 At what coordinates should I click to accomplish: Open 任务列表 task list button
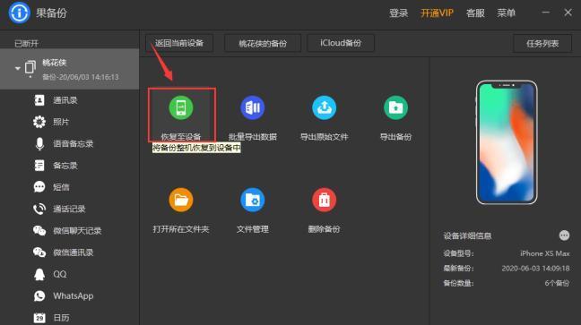[x=542, y=44]
